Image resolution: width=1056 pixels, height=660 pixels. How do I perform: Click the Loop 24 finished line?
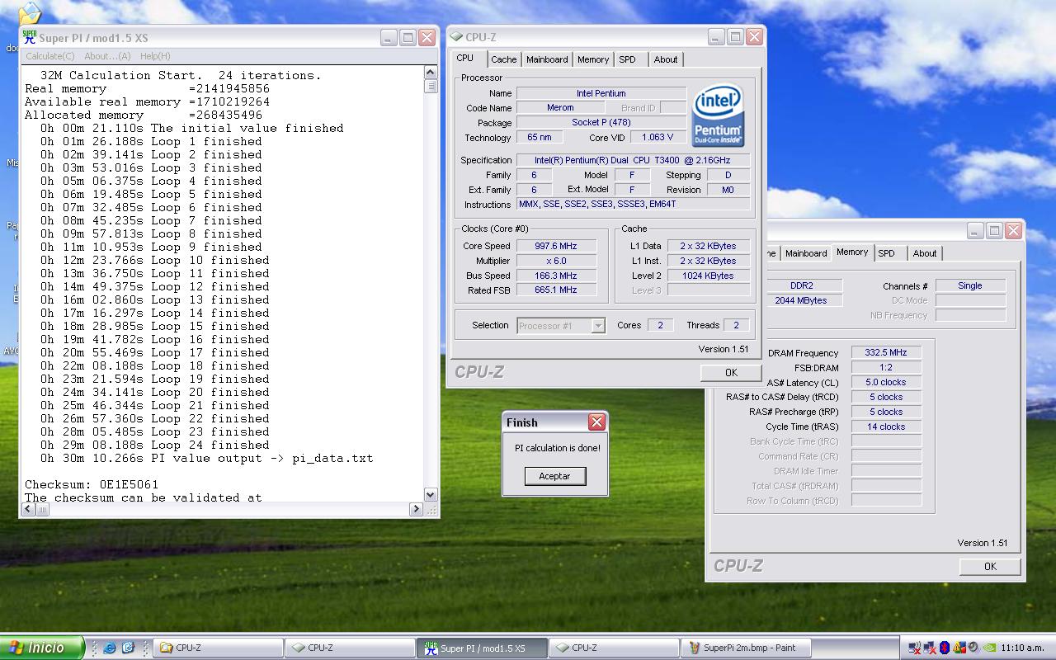click(x=155, y=445)
